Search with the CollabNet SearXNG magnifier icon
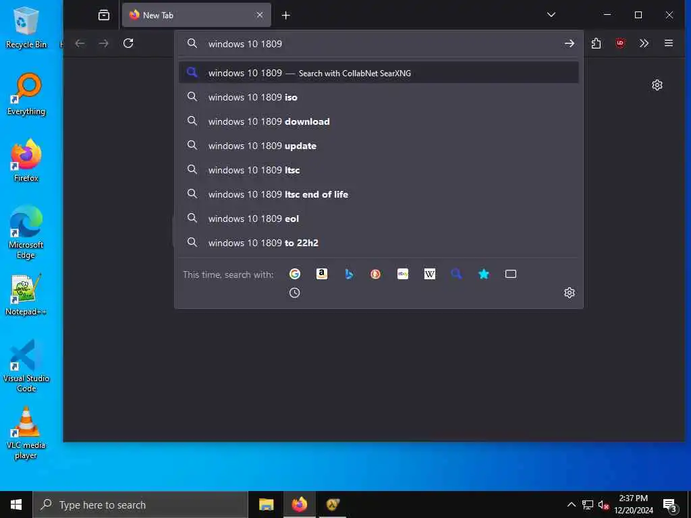The image size is (691, 518). tap(457, 274)
